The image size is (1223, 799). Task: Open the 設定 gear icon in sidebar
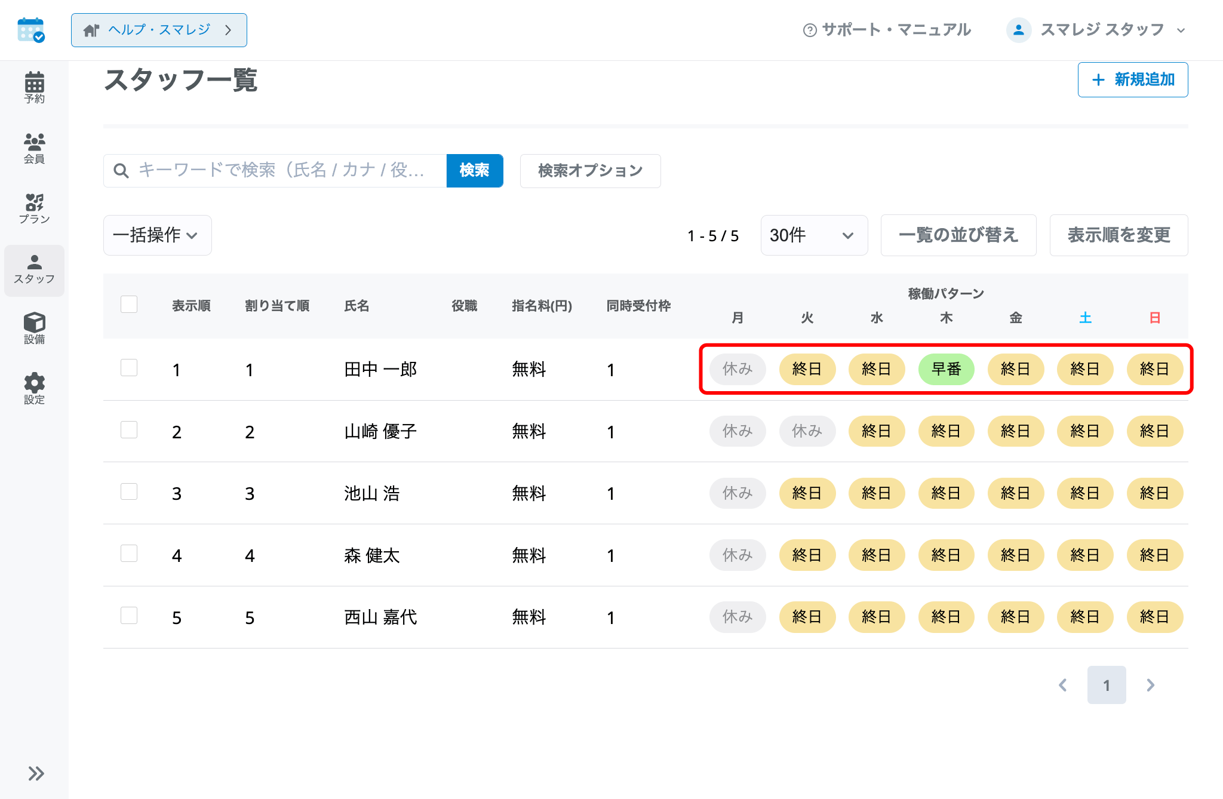[34, 389]
